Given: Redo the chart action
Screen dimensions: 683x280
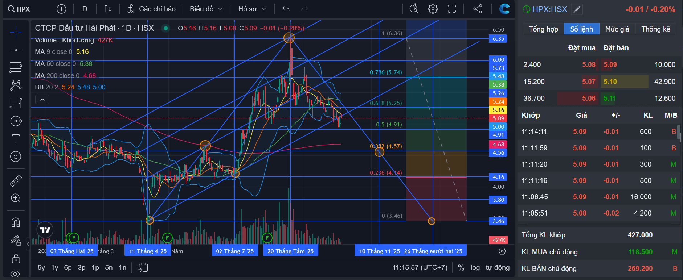Looking at the screenshot, I should [304, 9].
